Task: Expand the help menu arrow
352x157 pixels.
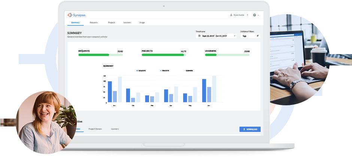Action: (x=258, y=15)
